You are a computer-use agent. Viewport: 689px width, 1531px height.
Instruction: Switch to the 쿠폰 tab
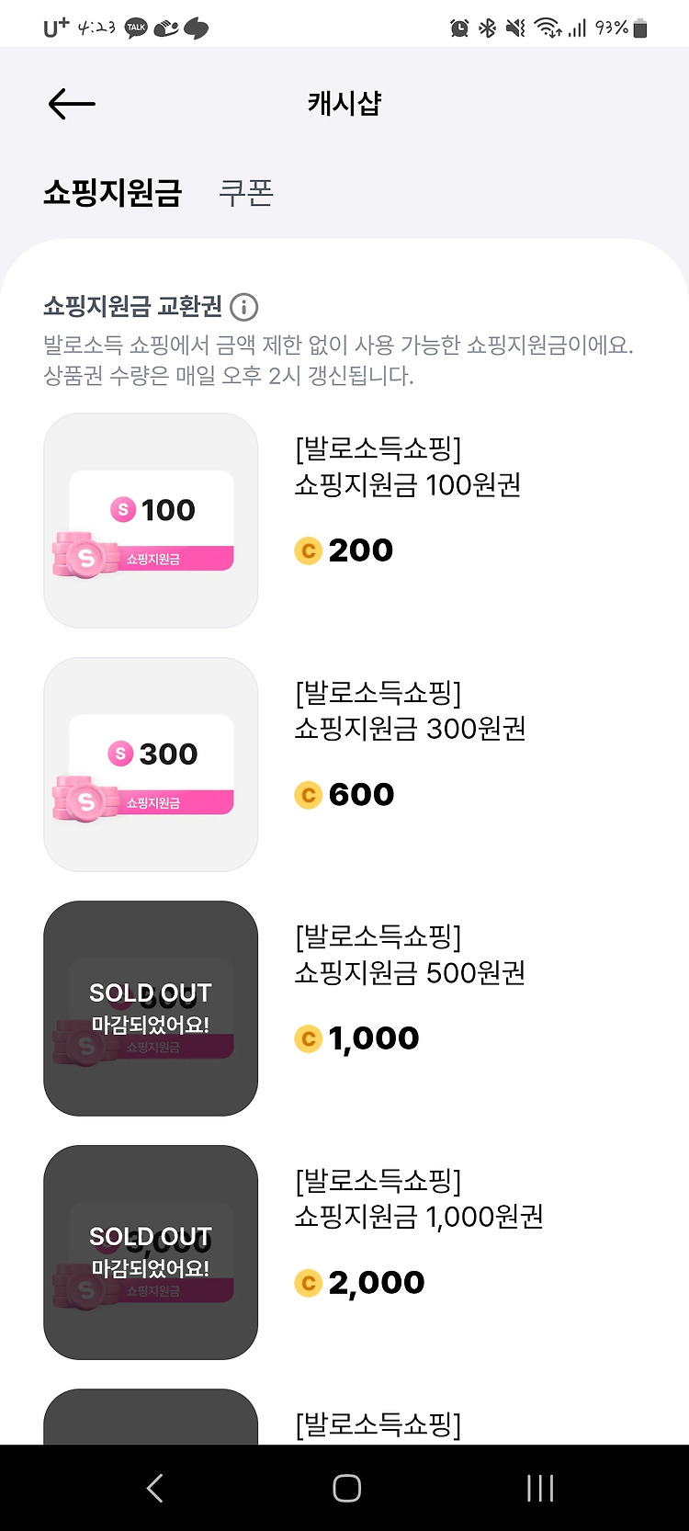pos(246,192)
